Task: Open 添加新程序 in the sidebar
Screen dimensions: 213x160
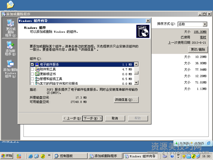Action: (10, 48)
